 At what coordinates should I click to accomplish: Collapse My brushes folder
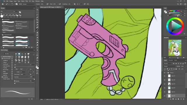pyautogui.click(x=1, y=20)
